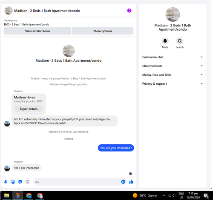Click 'Madisen changed the group photo.' notice
This screenshot has width=213, height=200.
[69, 84]
